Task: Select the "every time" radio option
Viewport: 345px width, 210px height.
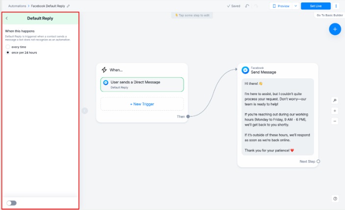Action: coord(8,47)
